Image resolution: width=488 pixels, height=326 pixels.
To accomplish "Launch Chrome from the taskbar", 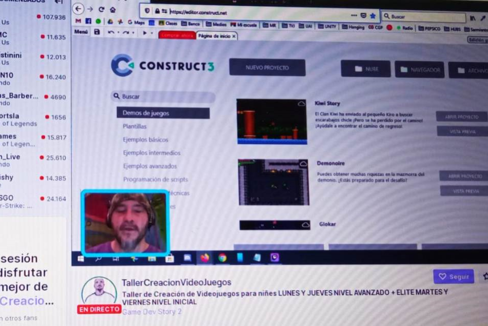I will pyautogui.click(x=222, y=257).
